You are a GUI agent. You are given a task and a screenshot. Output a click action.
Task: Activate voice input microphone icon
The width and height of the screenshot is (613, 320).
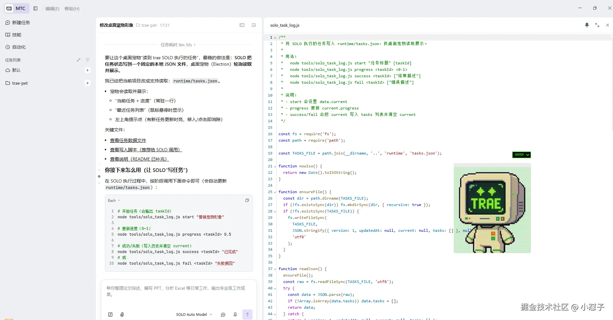tap(235, 315)
